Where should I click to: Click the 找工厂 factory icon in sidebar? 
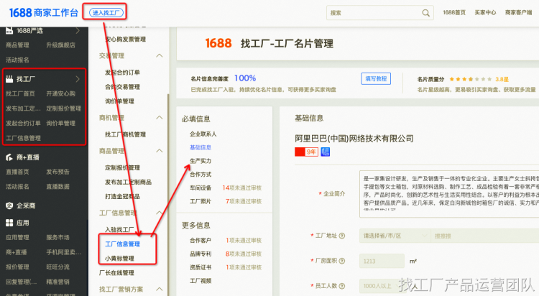coord(9,79)
